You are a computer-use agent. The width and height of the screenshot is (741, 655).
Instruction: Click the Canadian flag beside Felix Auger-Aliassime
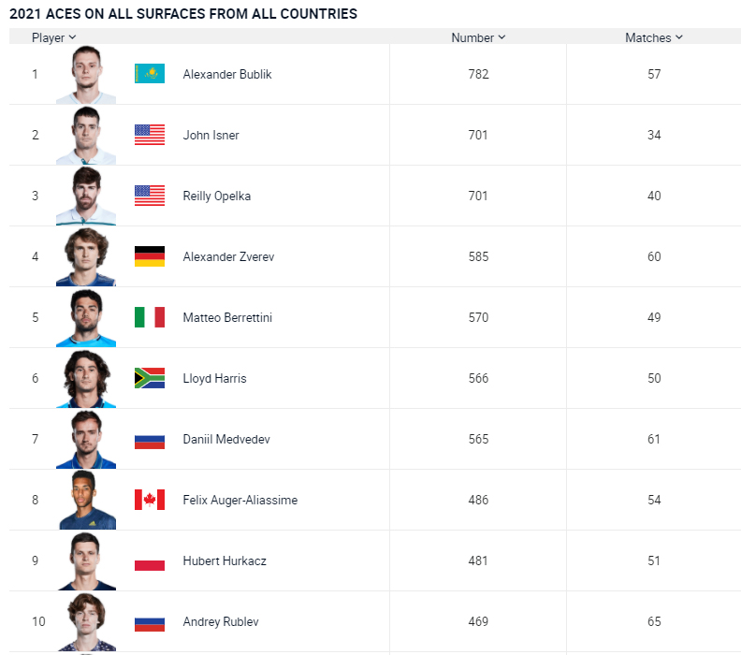[x=150, y=500]
